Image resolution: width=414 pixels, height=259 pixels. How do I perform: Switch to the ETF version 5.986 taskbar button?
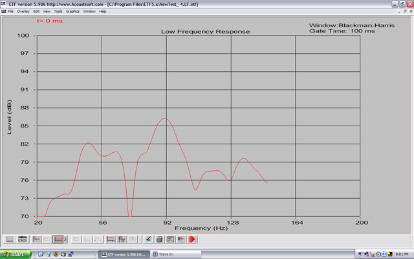click(124, 254)
